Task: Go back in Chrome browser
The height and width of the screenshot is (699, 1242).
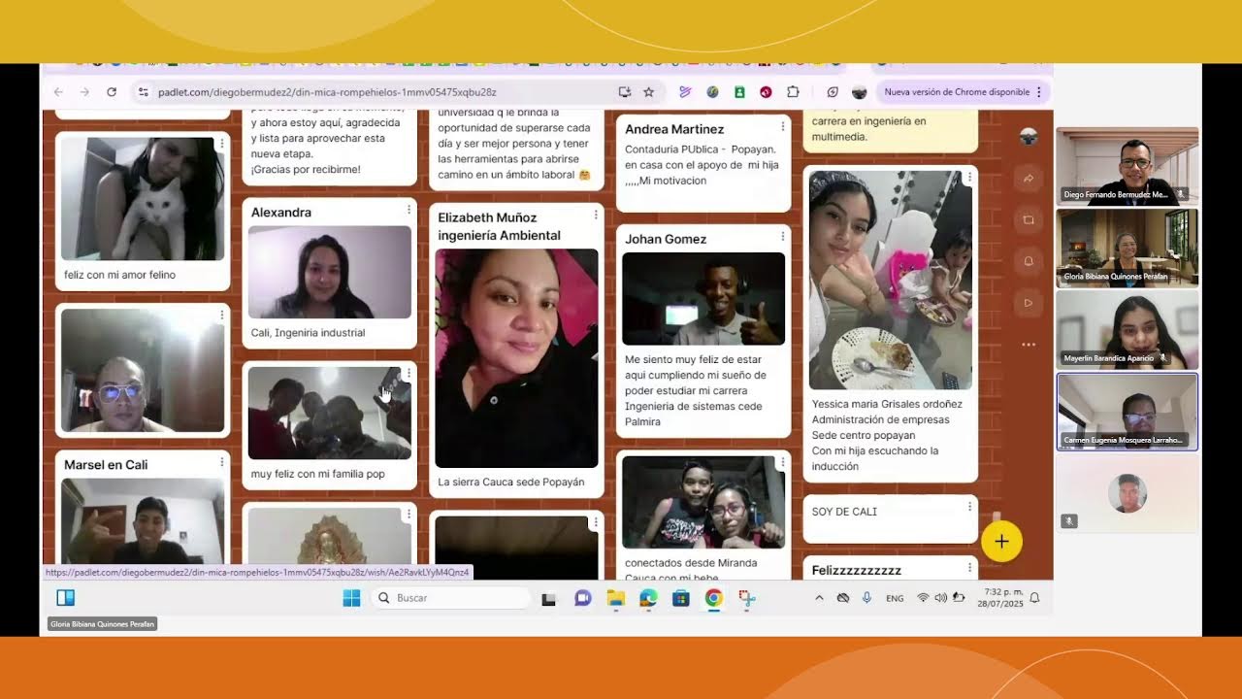Action: pyautogui.click(x=58, y=92)
